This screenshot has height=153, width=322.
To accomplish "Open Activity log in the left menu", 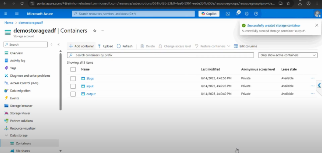I will point(18,61).
